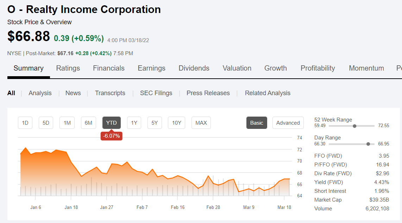
Task: Click the O - Realty Income Corporation heading
Action: pyautogui.click(x=84, y=9)
